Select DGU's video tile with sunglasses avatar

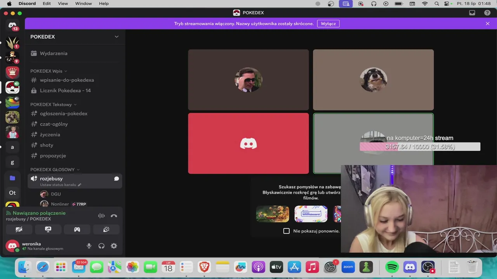click(x=248, y=80)
